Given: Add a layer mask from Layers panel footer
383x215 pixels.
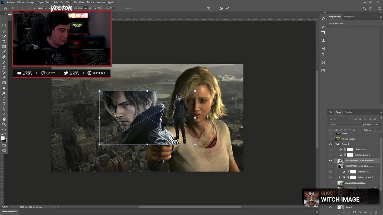Looking at the screenshot, I should coord(355,212).
